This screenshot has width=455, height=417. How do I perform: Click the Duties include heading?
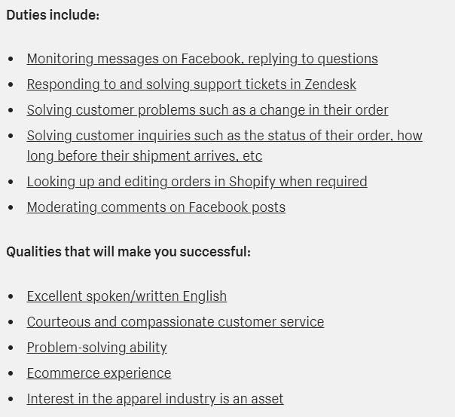(53, 15)
